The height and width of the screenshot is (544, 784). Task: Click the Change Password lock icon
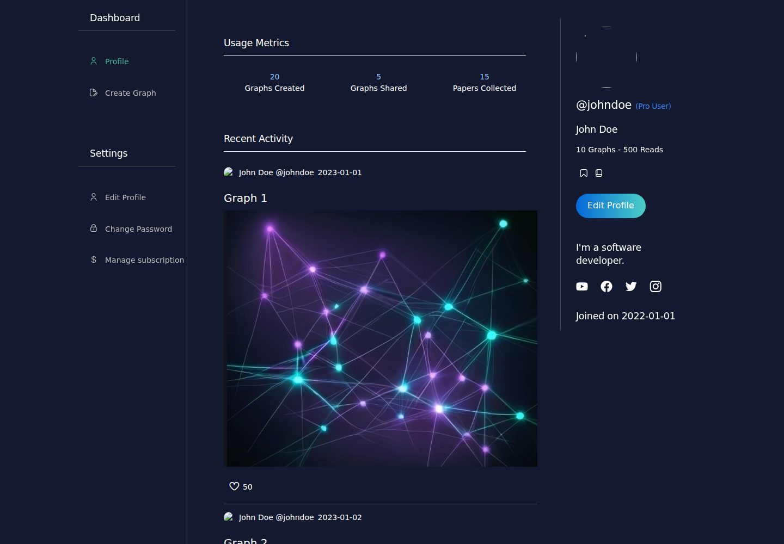pos(94,228)
